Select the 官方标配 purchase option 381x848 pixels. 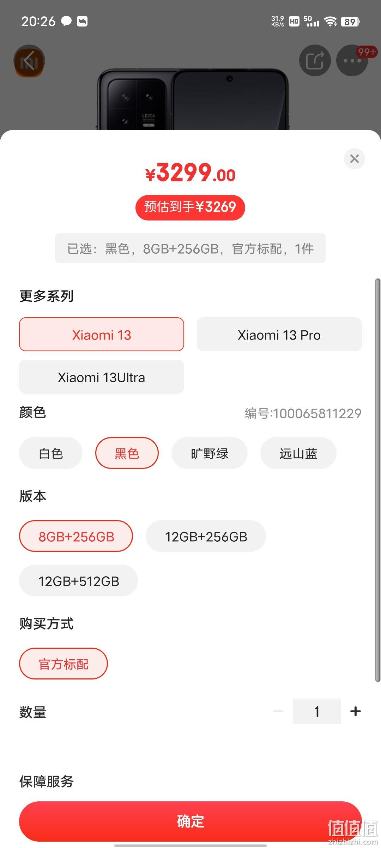click(x=64, y=664)
